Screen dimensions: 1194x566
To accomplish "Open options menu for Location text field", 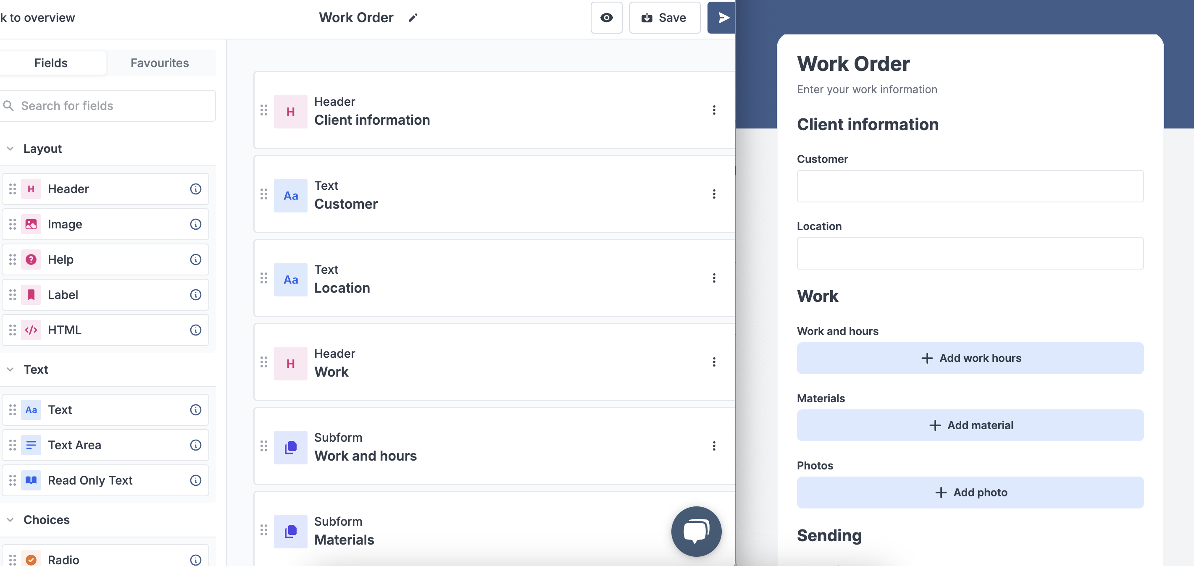I will pos(714,278).
